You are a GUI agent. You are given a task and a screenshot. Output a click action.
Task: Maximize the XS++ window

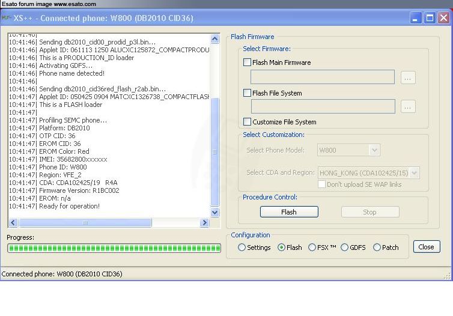click(430, 18)
